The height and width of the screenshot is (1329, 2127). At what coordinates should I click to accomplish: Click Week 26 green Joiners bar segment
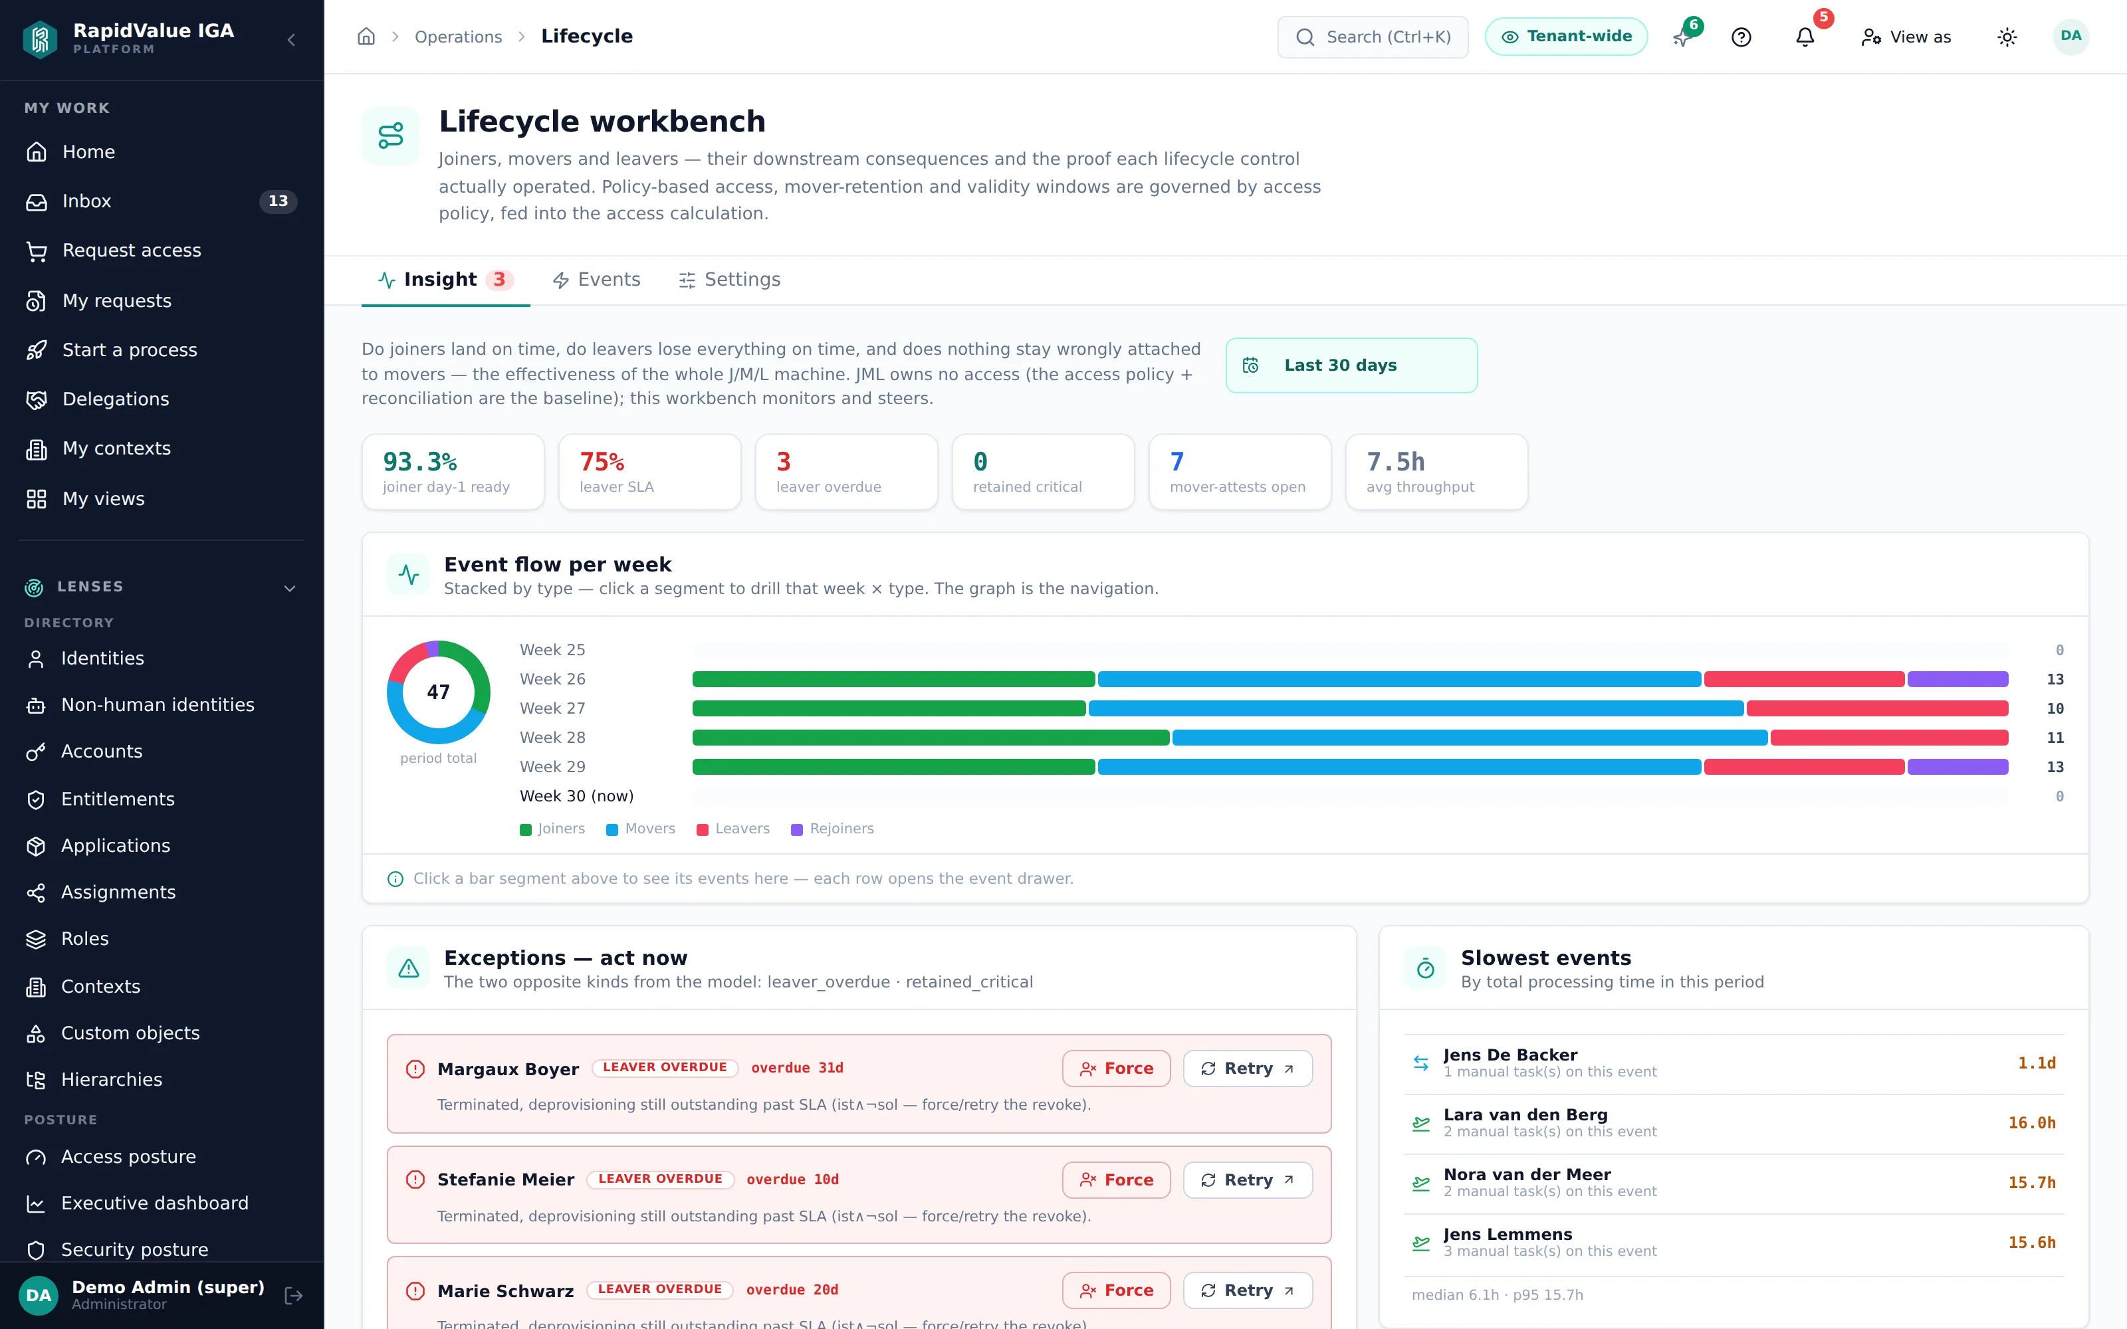click(893, 679)
